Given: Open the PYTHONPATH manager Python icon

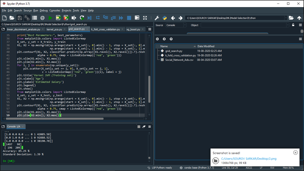Looking at the screenshot, I should point(165,18).
